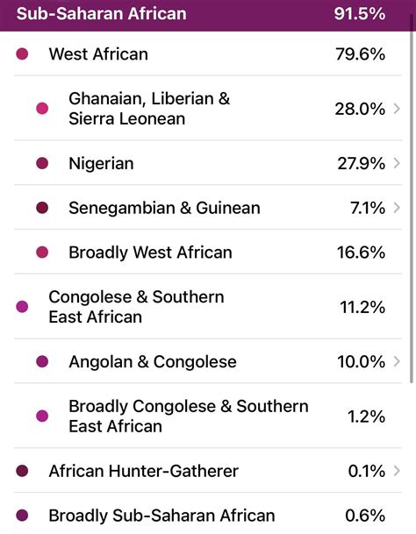
Task: Click the Broadly West African row
Action: point(208,252)
